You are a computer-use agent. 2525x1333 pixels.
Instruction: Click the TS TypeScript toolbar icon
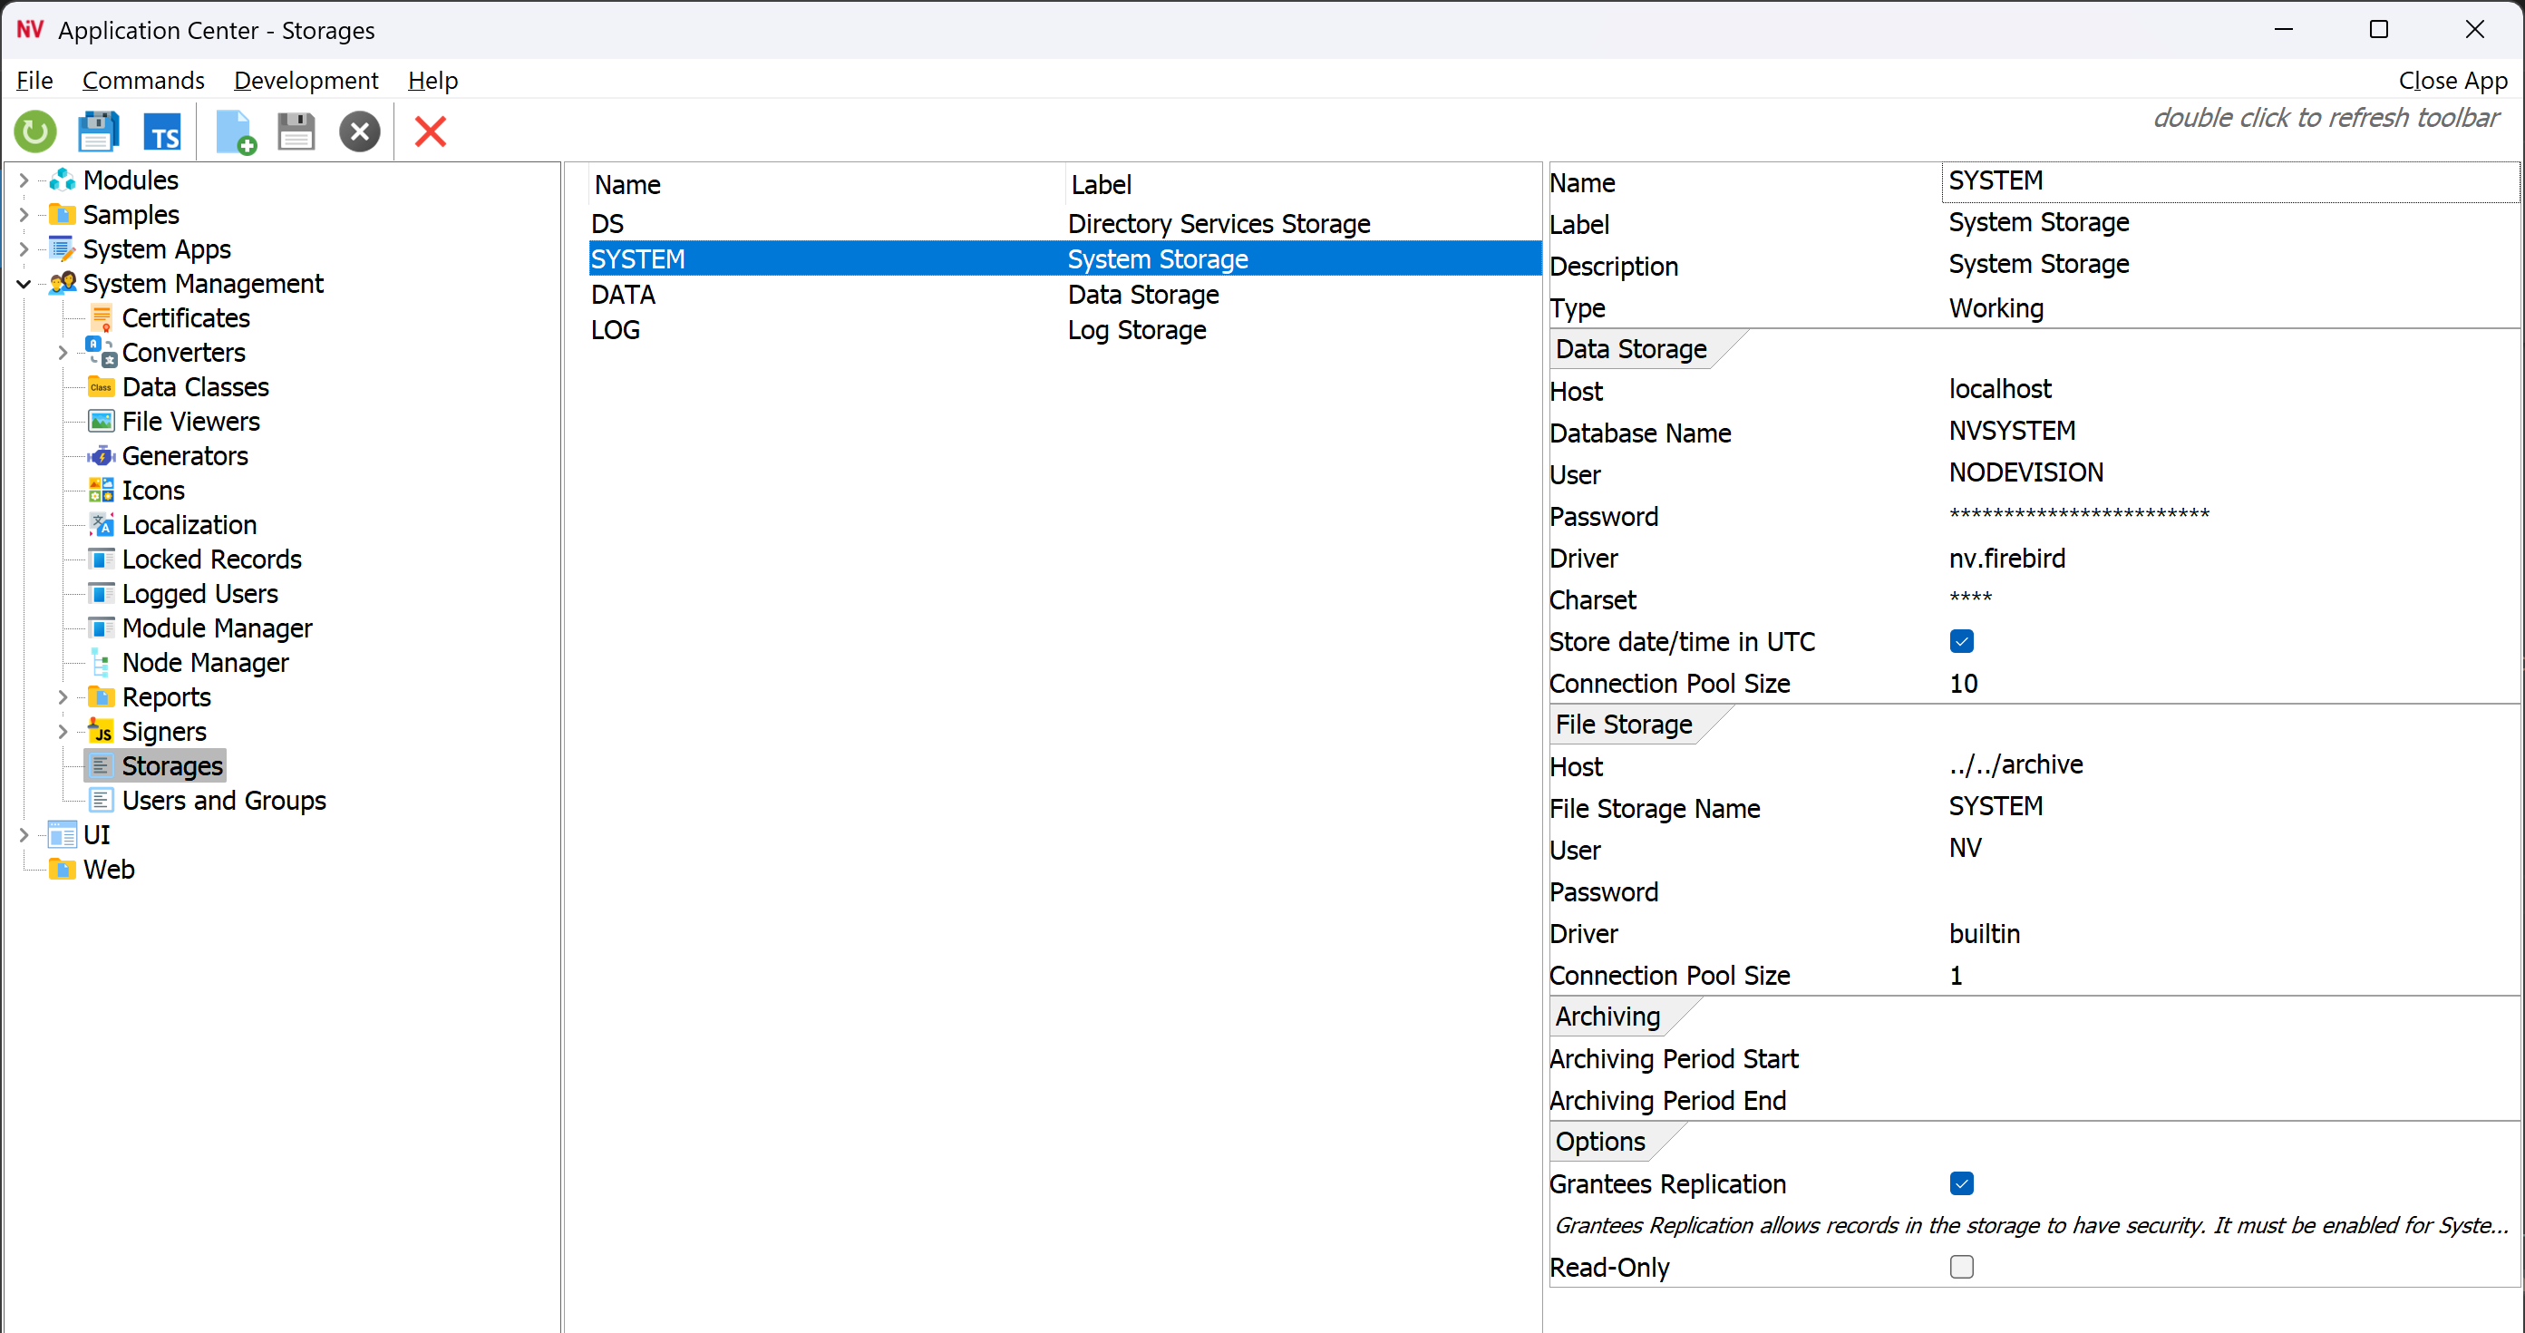point(161,131)
